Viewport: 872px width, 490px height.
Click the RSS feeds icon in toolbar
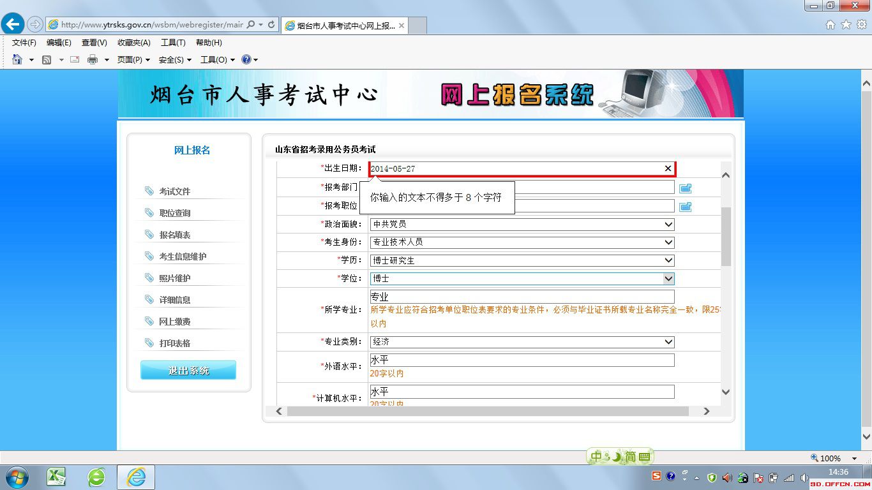coord(47,59)
